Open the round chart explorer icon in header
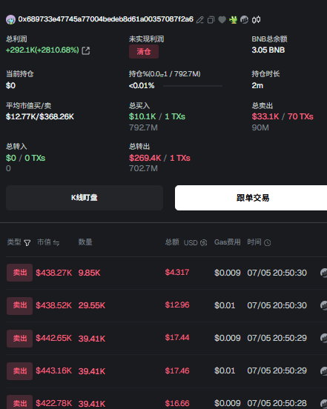This screenshot has height=409, width=327. coord(244,20)
